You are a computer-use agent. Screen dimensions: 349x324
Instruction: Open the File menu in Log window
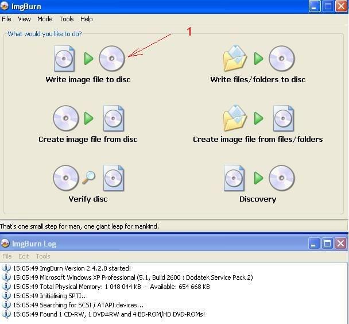click(7, 256)
